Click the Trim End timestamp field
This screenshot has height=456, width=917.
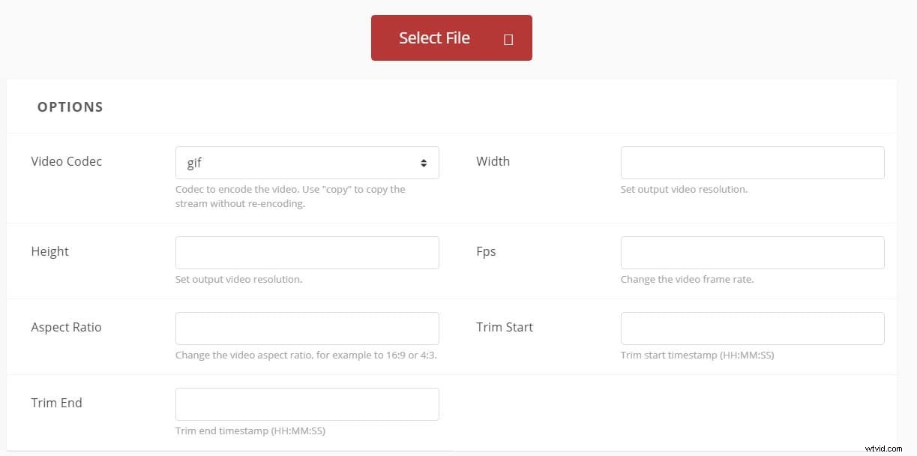click(x=307, y=403)
